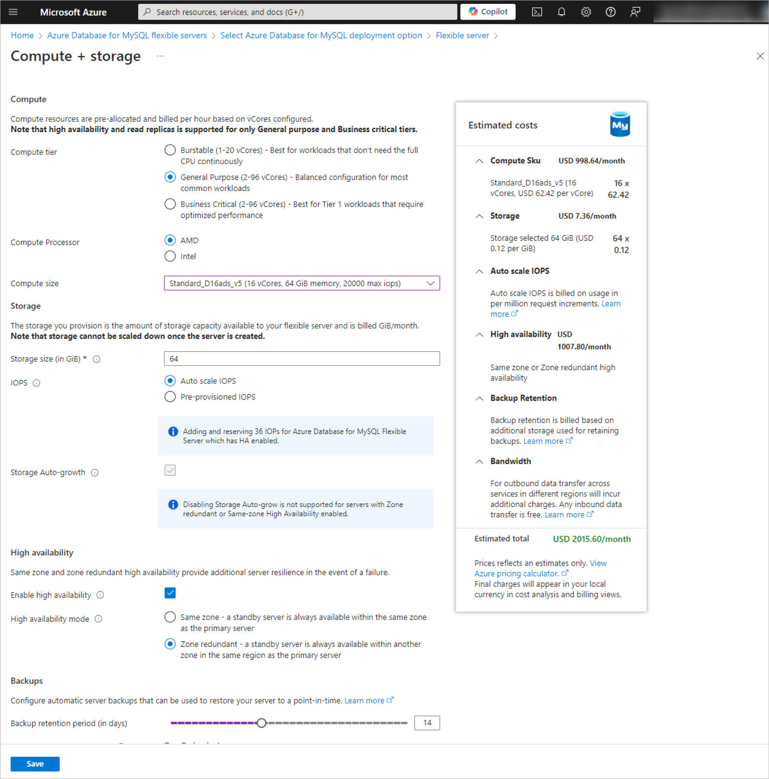Viewport: 769px width, 779px height.
Task: Open Backups Learn more link
Action: coord(368,700)
